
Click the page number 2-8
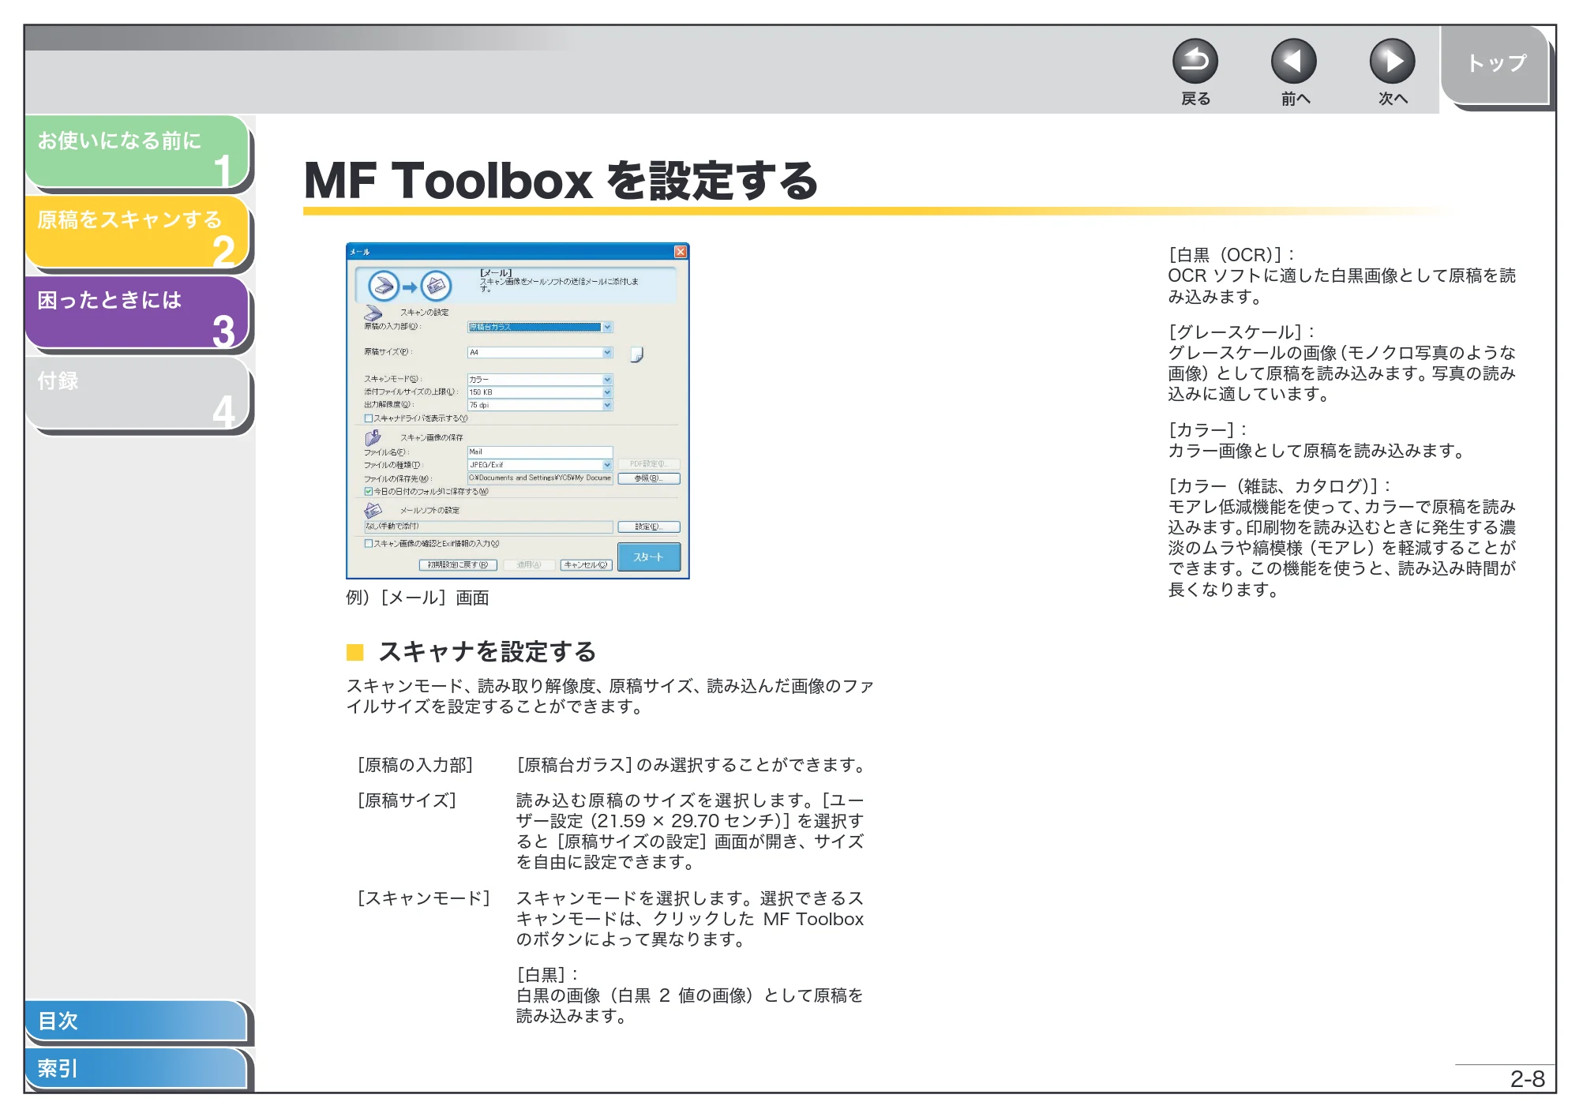point(1527,1079)
